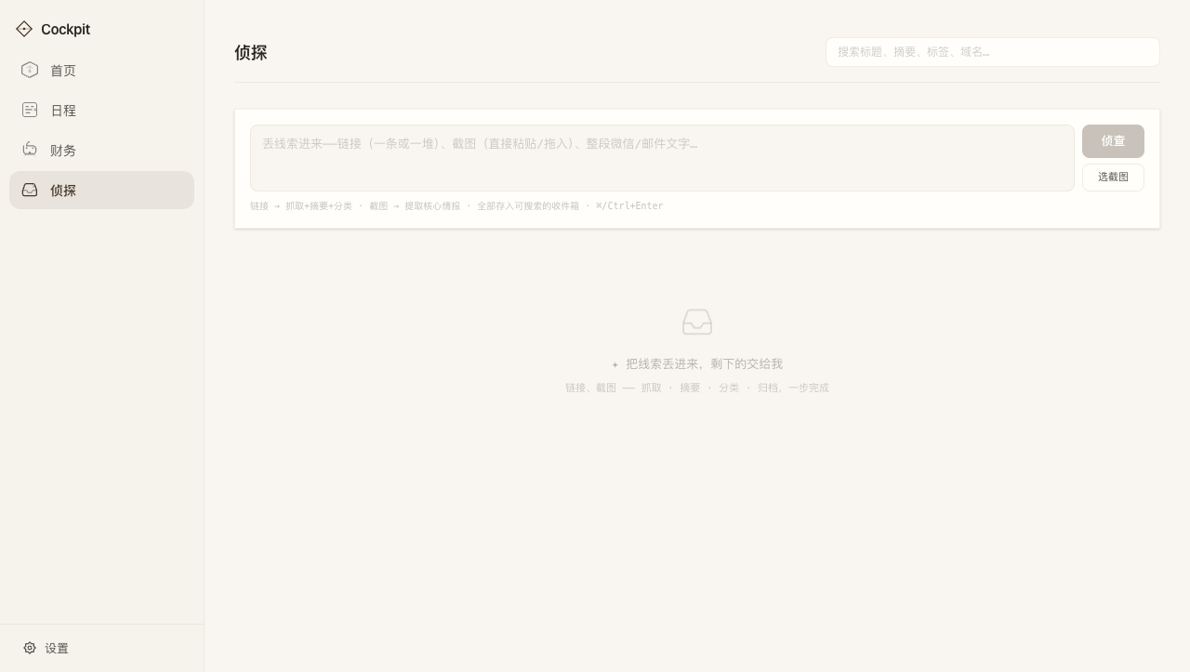Screen dimensions: 1190x672
Task: Click the 首页 home icon in sidebar
Action: 30,70
